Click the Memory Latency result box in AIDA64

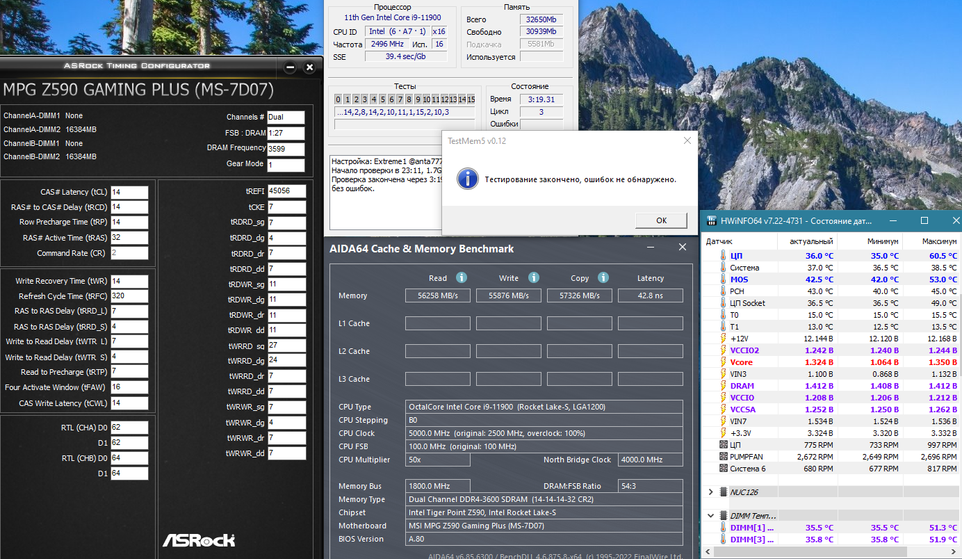click(651, 295)
